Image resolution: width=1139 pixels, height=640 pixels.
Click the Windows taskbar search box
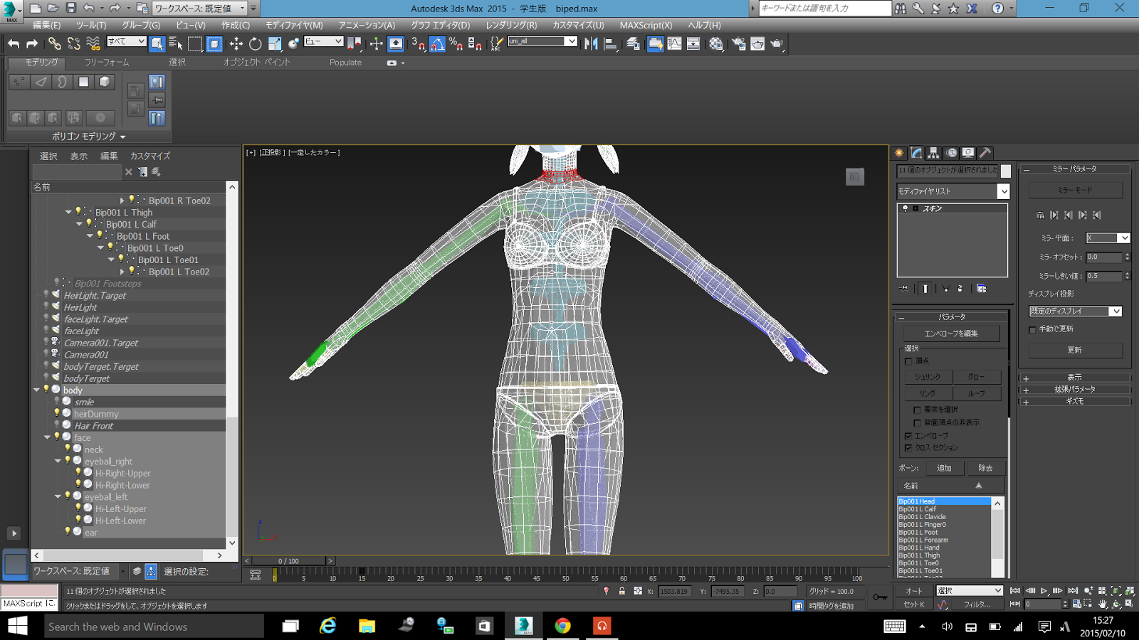pyautogui.click(x=153, y=626)
